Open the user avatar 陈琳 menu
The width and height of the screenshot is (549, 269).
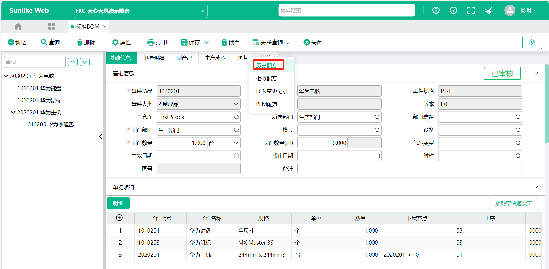(520, 10)
